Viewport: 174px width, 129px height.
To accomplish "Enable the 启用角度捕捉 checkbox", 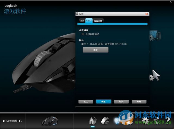I will 83,34.
